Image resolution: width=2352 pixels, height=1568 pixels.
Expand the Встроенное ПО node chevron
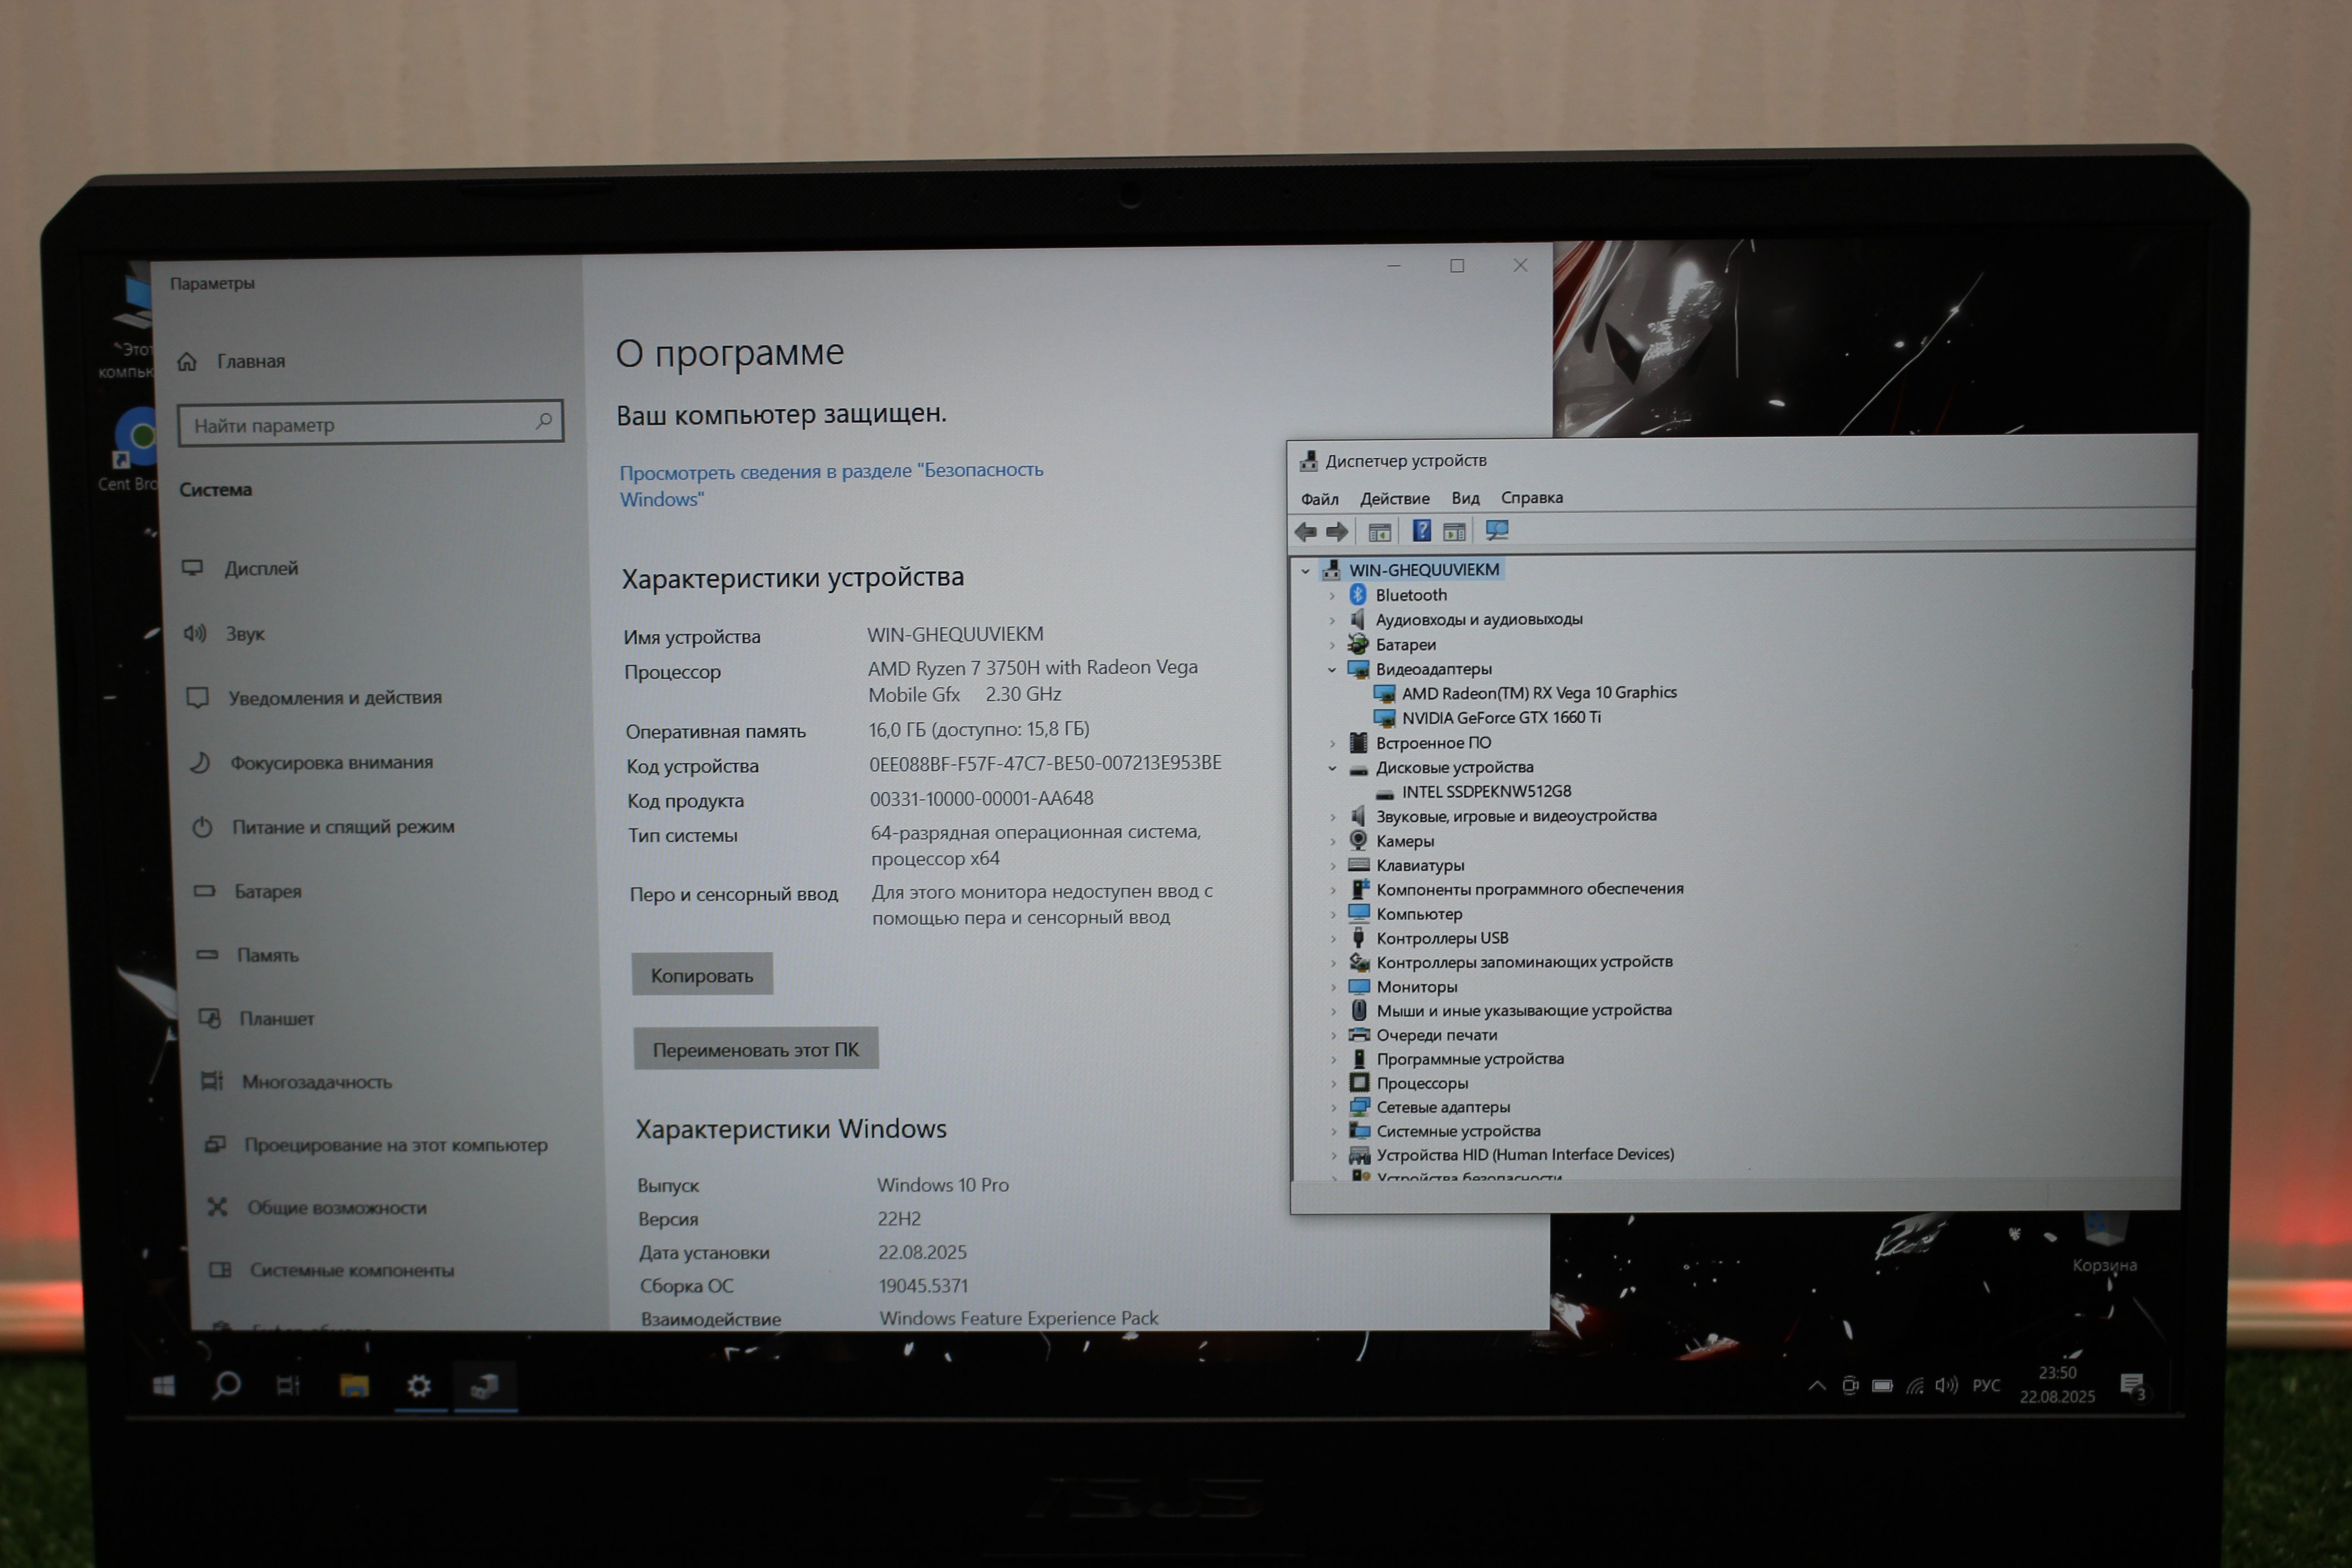point(1332,743)
